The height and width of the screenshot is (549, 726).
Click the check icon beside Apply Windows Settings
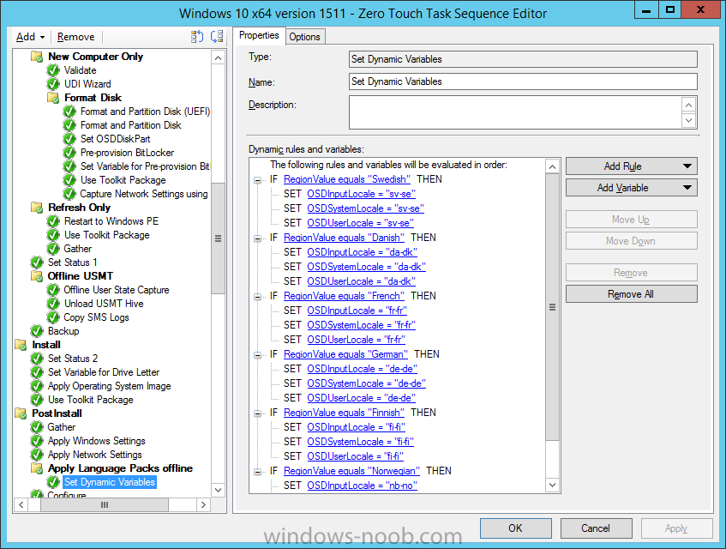click(x=37, y=441)
